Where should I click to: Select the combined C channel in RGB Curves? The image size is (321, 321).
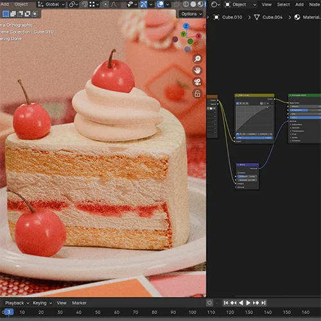[x=238, y=103]
